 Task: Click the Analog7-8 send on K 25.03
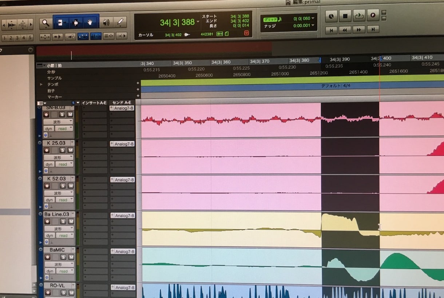click(x=123, y=144)
